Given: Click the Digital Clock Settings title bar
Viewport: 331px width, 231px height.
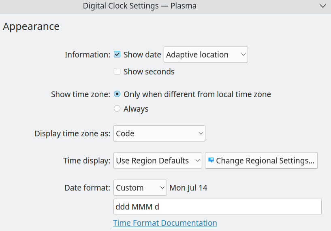Looking at the screenshot, I should pos(140,6).
